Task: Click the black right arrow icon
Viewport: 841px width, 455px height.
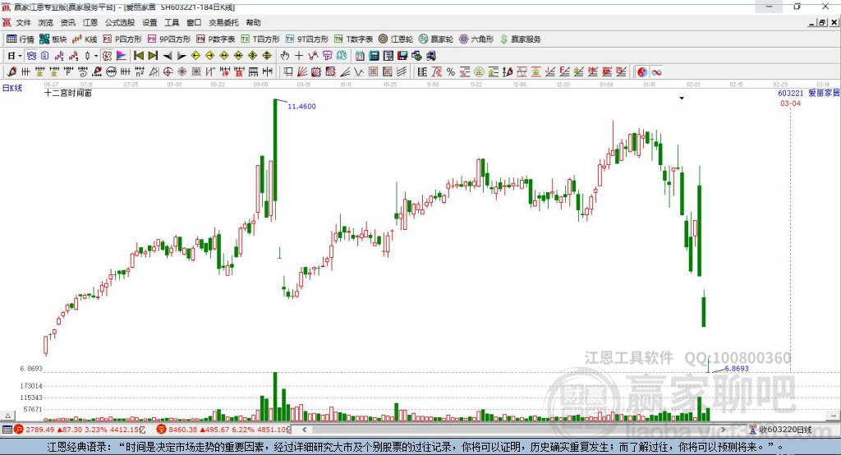Action: (x=182, y=56)
